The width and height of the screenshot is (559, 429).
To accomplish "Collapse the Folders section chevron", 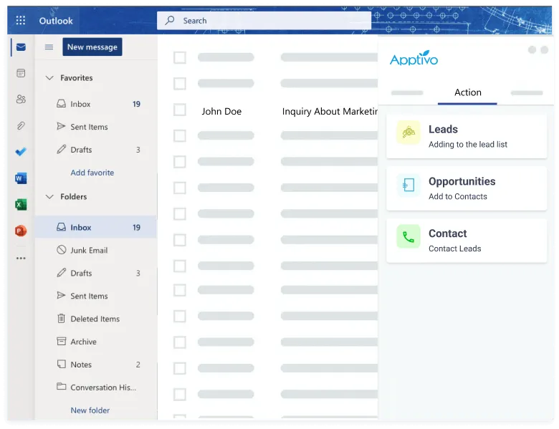I will click(x=49, y=197).
